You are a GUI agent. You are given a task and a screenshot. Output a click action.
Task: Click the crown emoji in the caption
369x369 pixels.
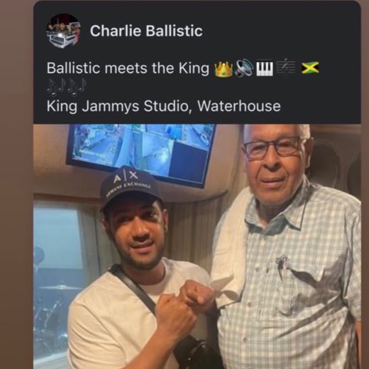(x=223, y=69)
